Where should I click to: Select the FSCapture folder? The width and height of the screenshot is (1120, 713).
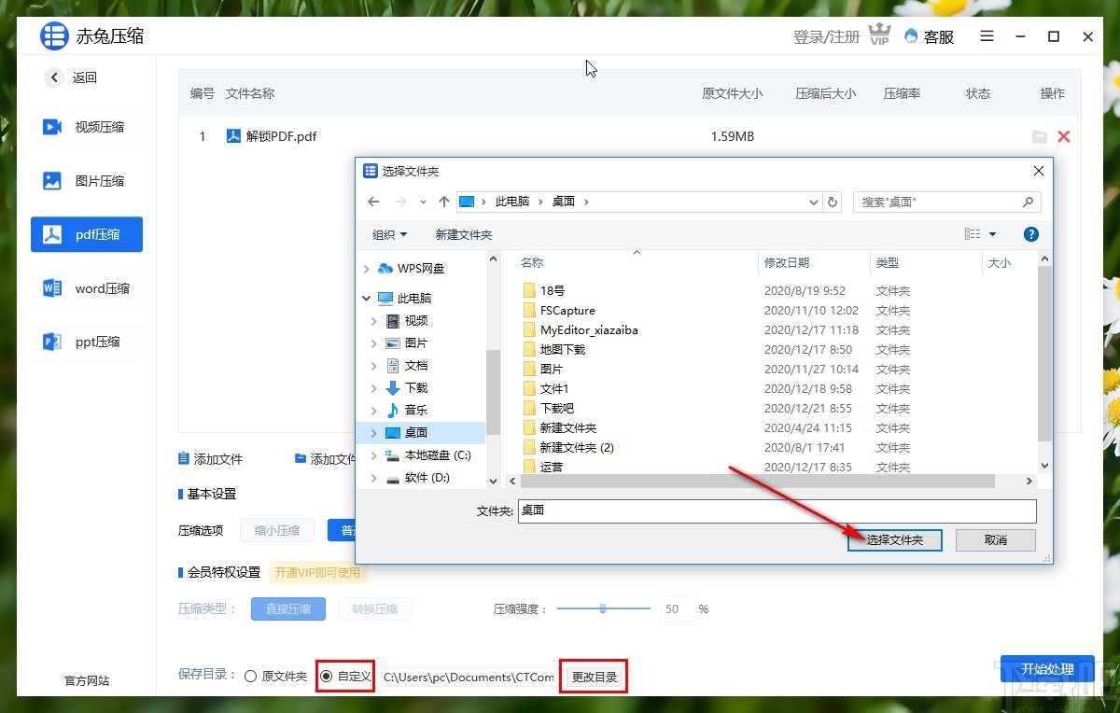tap(567, 311)
